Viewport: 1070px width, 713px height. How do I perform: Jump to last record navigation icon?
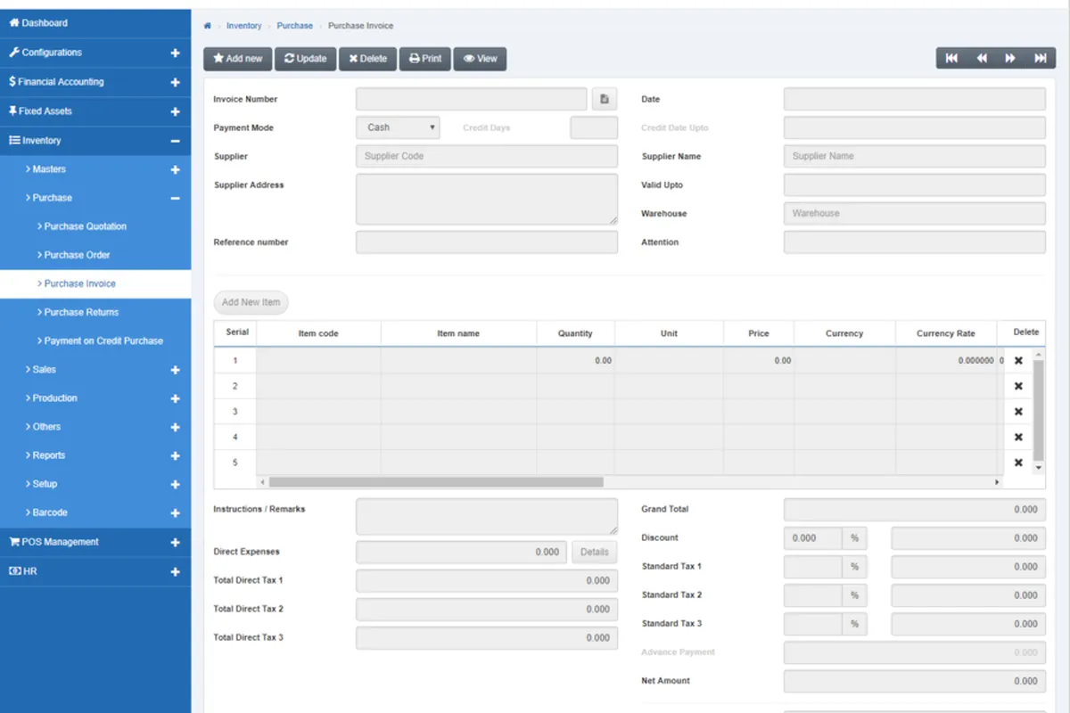(x=1040, y=58)
